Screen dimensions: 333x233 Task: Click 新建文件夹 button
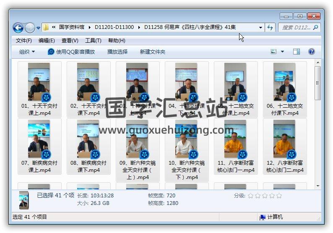pos(153,52)
